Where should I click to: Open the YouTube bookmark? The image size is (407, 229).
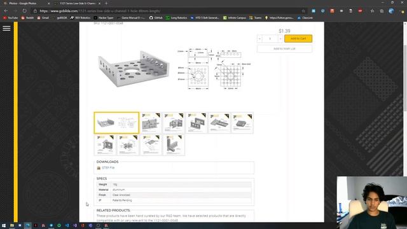pos(10,18)
